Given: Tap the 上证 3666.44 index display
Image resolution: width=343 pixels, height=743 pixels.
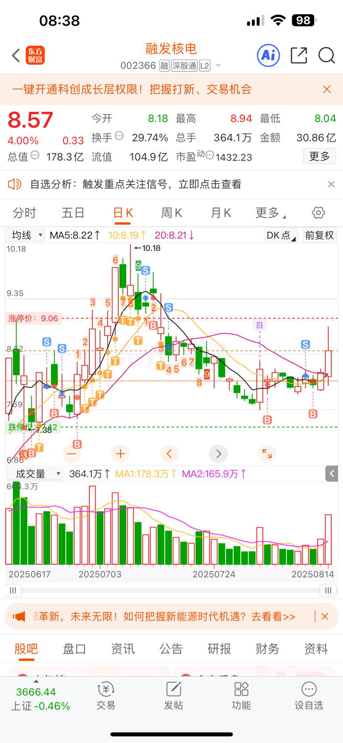Looking at the screenshot, I should 40,699.
